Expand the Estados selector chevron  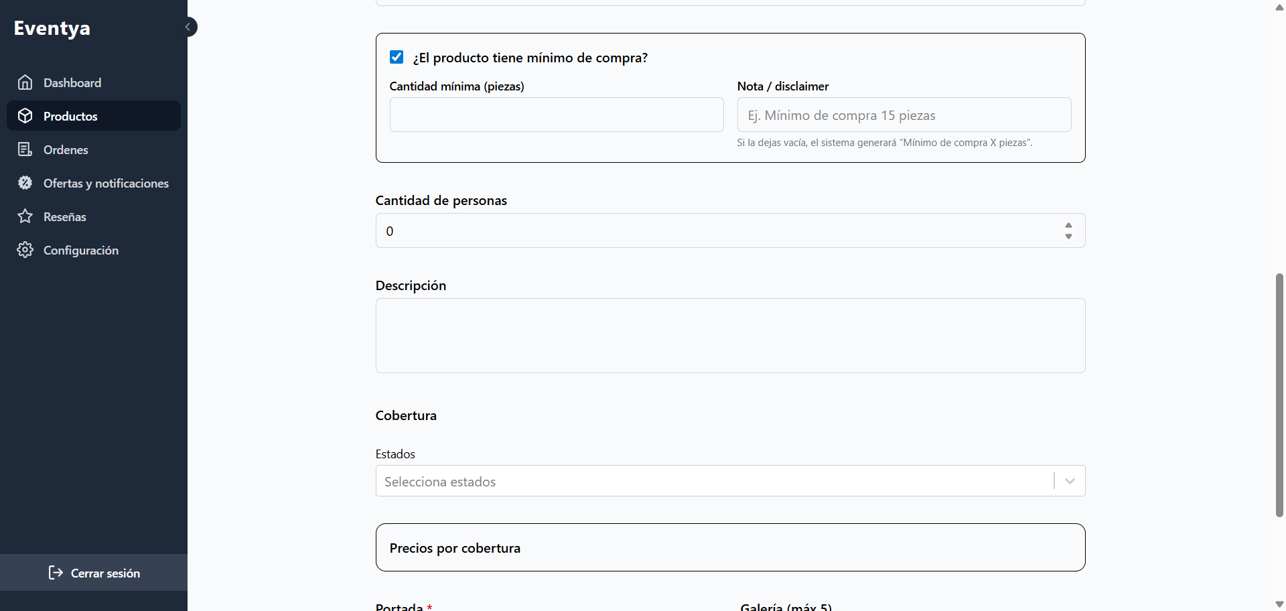[x=1069, y=481]
